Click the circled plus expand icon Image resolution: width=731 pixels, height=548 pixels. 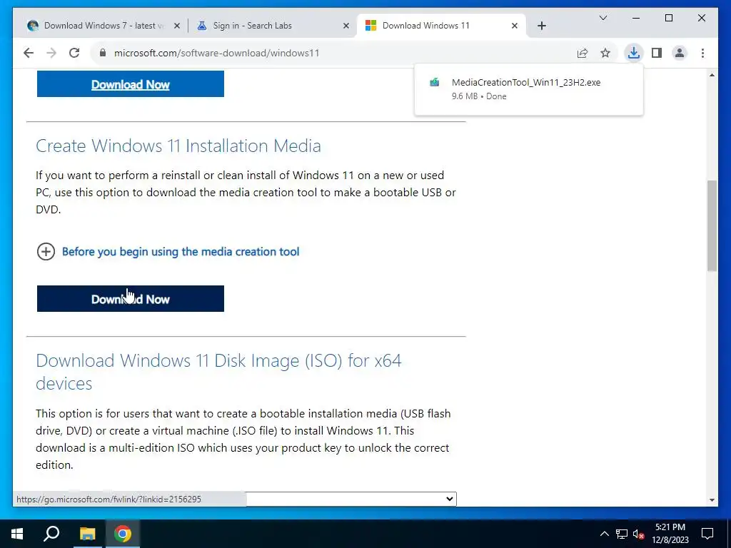pyautogui.click(x=46, y=252)
